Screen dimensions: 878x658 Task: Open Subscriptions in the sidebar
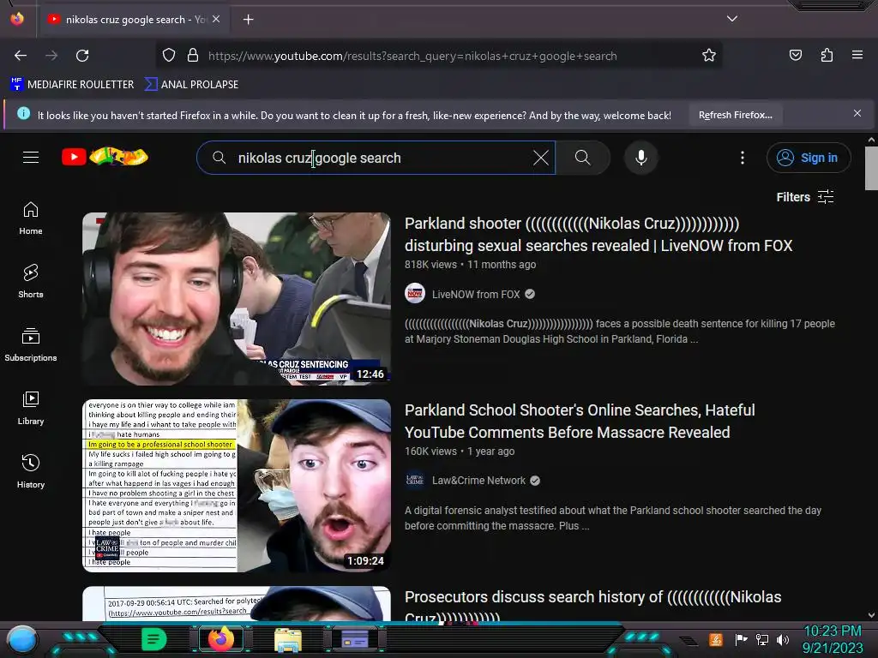point(31,344)
